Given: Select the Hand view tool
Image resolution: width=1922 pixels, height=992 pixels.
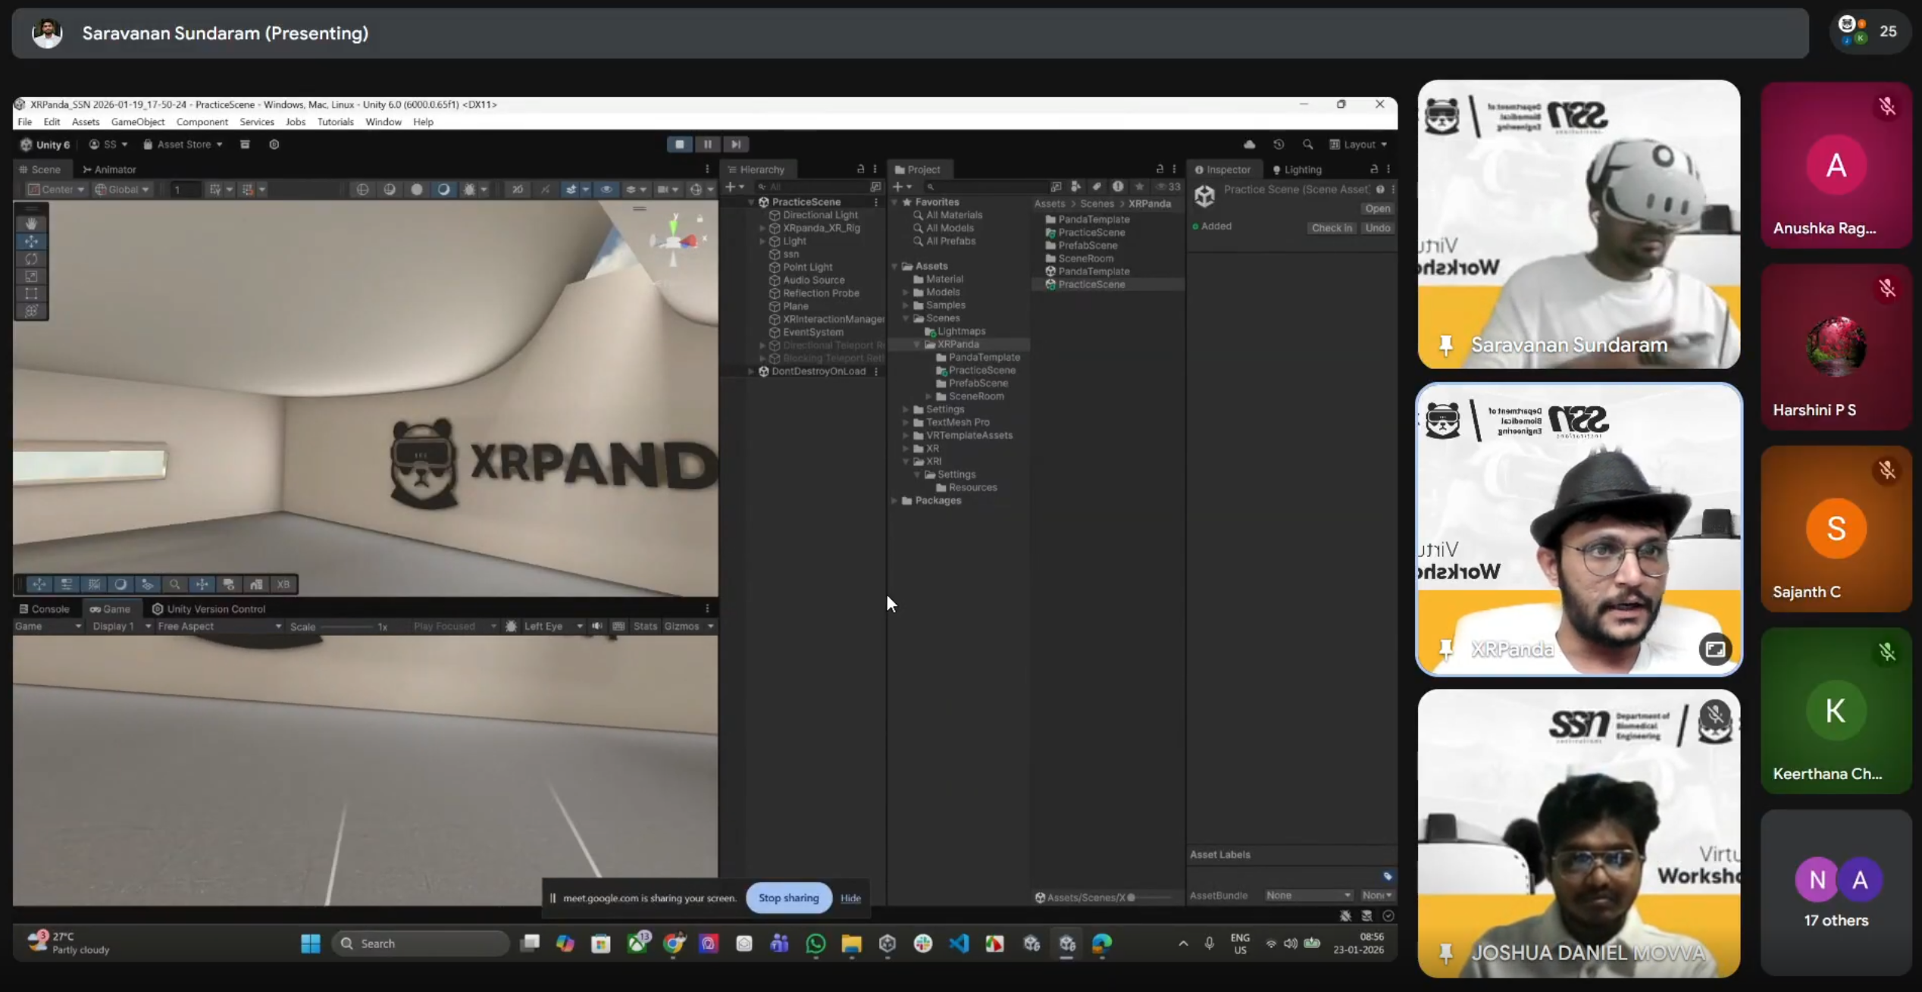Looking at the screenshot, I should (x=31, y=224).
